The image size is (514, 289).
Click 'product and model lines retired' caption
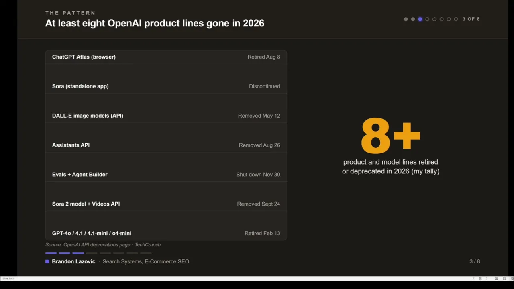pos(391,162)
